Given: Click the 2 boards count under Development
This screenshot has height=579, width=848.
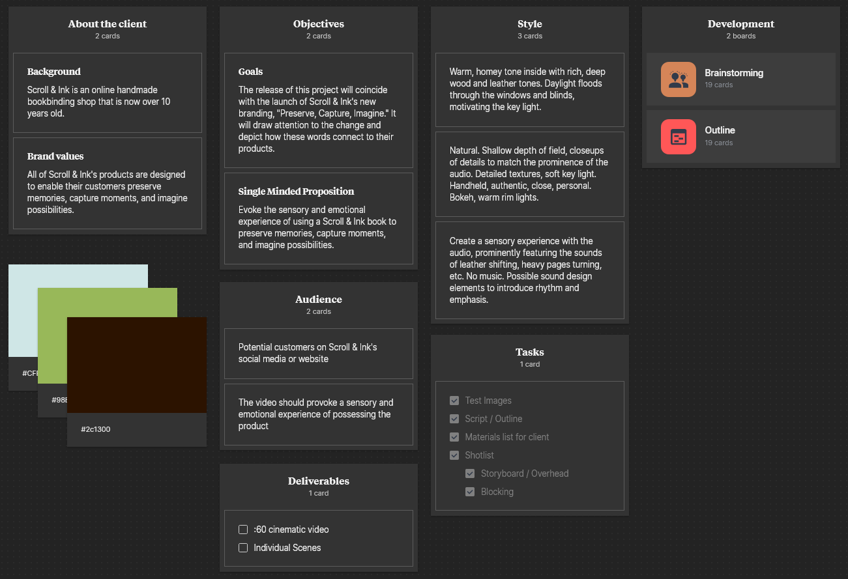Looking at the screenshot, I should coord(741,36).
